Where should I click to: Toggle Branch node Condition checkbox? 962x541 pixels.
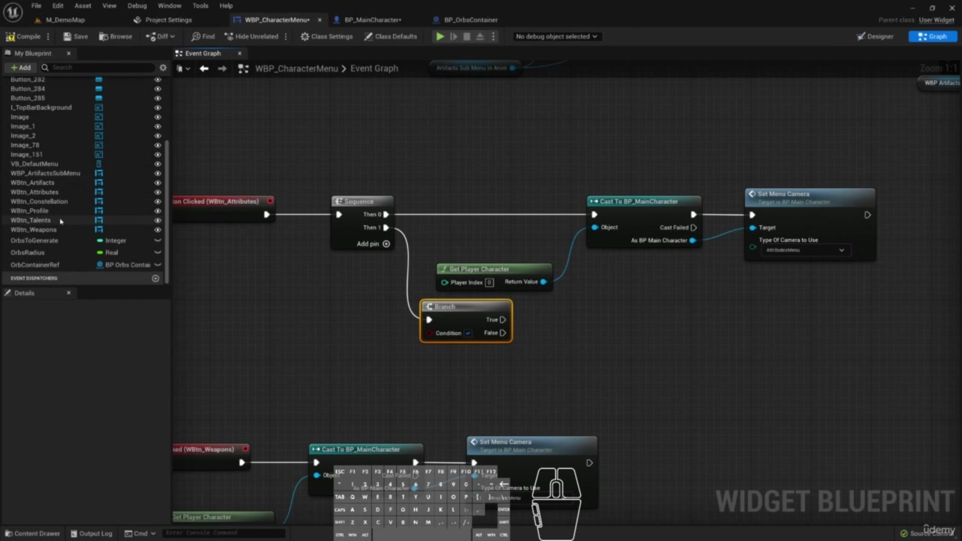tap(468, 333)
